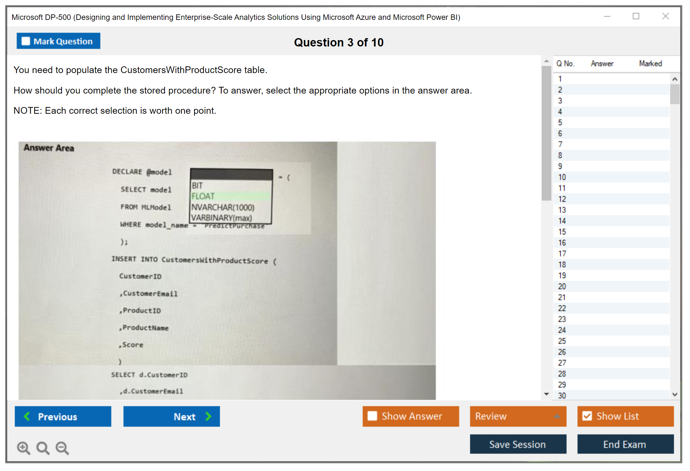Toggle the Mark Question checkbox
The image size is (690, 471).
pos(26,41)
